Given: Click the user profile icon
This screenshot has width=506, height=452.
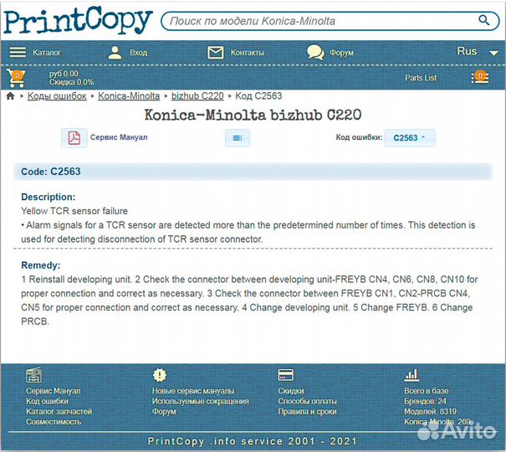Looking at the screenshot, I should click(115, 52).
